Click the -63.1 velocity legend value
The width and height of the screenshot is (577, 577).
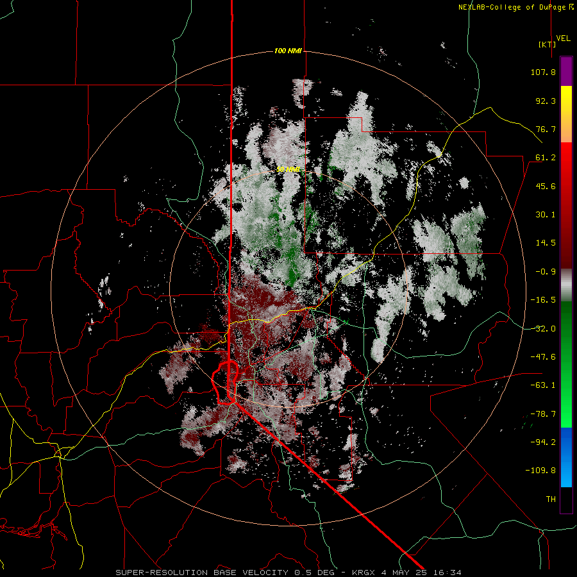pyautogui.click(x=543, y=385)
